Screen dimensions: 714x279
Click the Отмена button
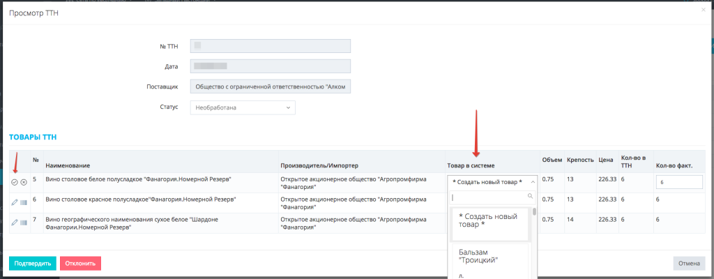click(x=689, y=264)
